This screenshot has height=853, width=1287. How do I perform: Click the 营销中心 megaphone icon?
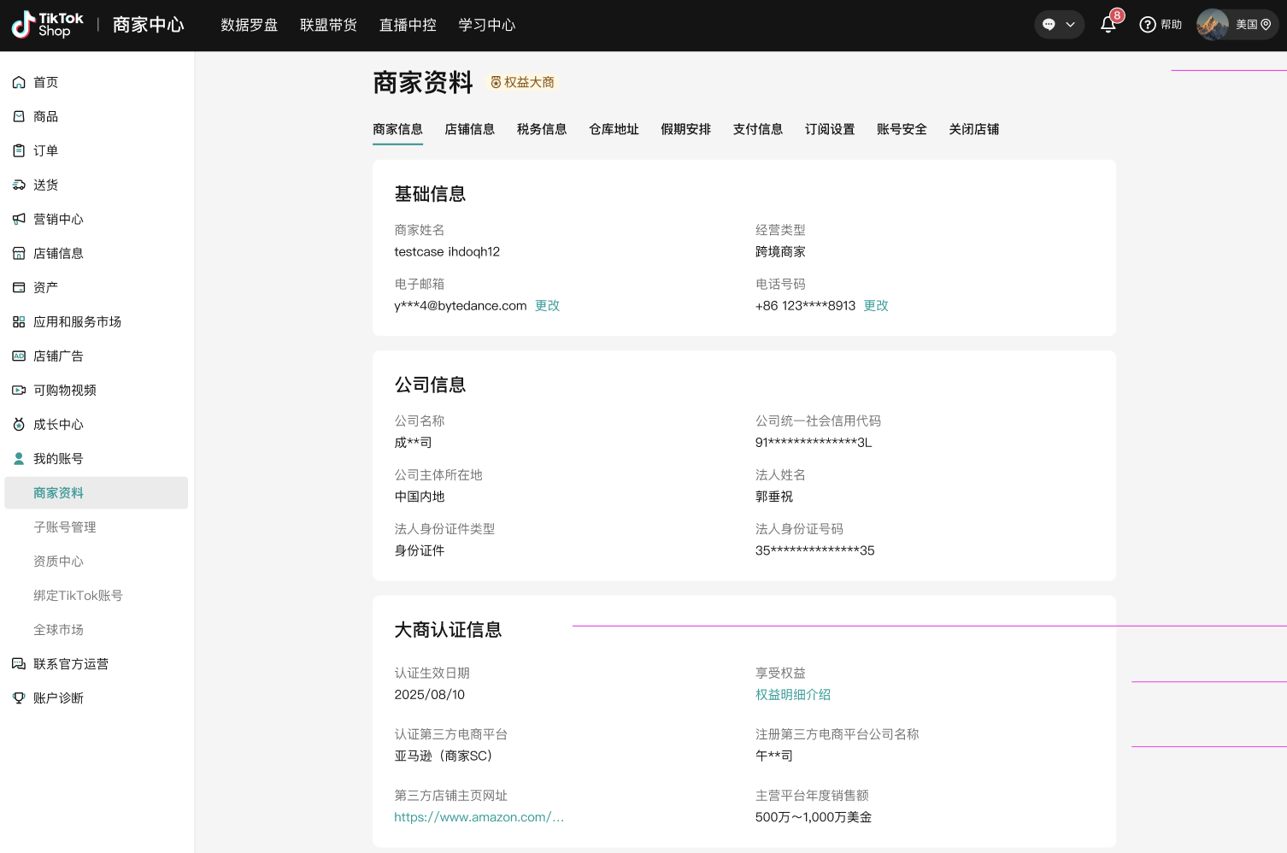(19, 219)
